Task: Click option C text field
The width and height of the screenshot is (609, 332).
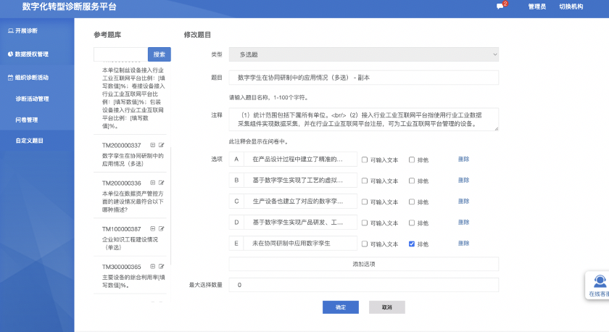Action: 300,201
